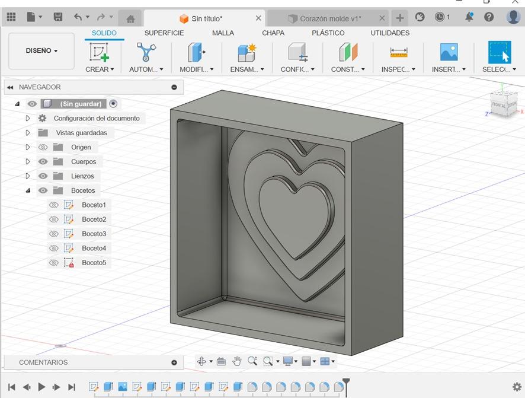525x398 pixels.
Task: Click the Orbit tool in navigation bar
Action: pyautogui.click(x=201, y=361)
